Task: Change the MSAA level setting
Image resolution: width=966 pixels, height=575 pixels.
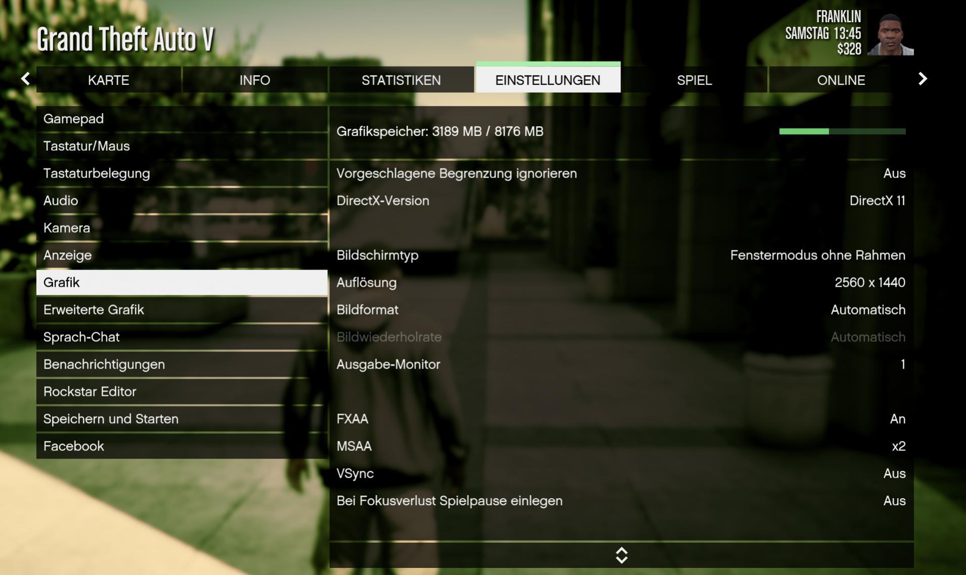Action: pos(622,447)
